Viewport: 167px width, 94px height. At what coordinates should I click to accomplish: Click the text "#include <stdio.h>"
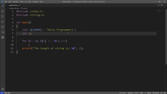pyautogui.click(x=30, y=11)
